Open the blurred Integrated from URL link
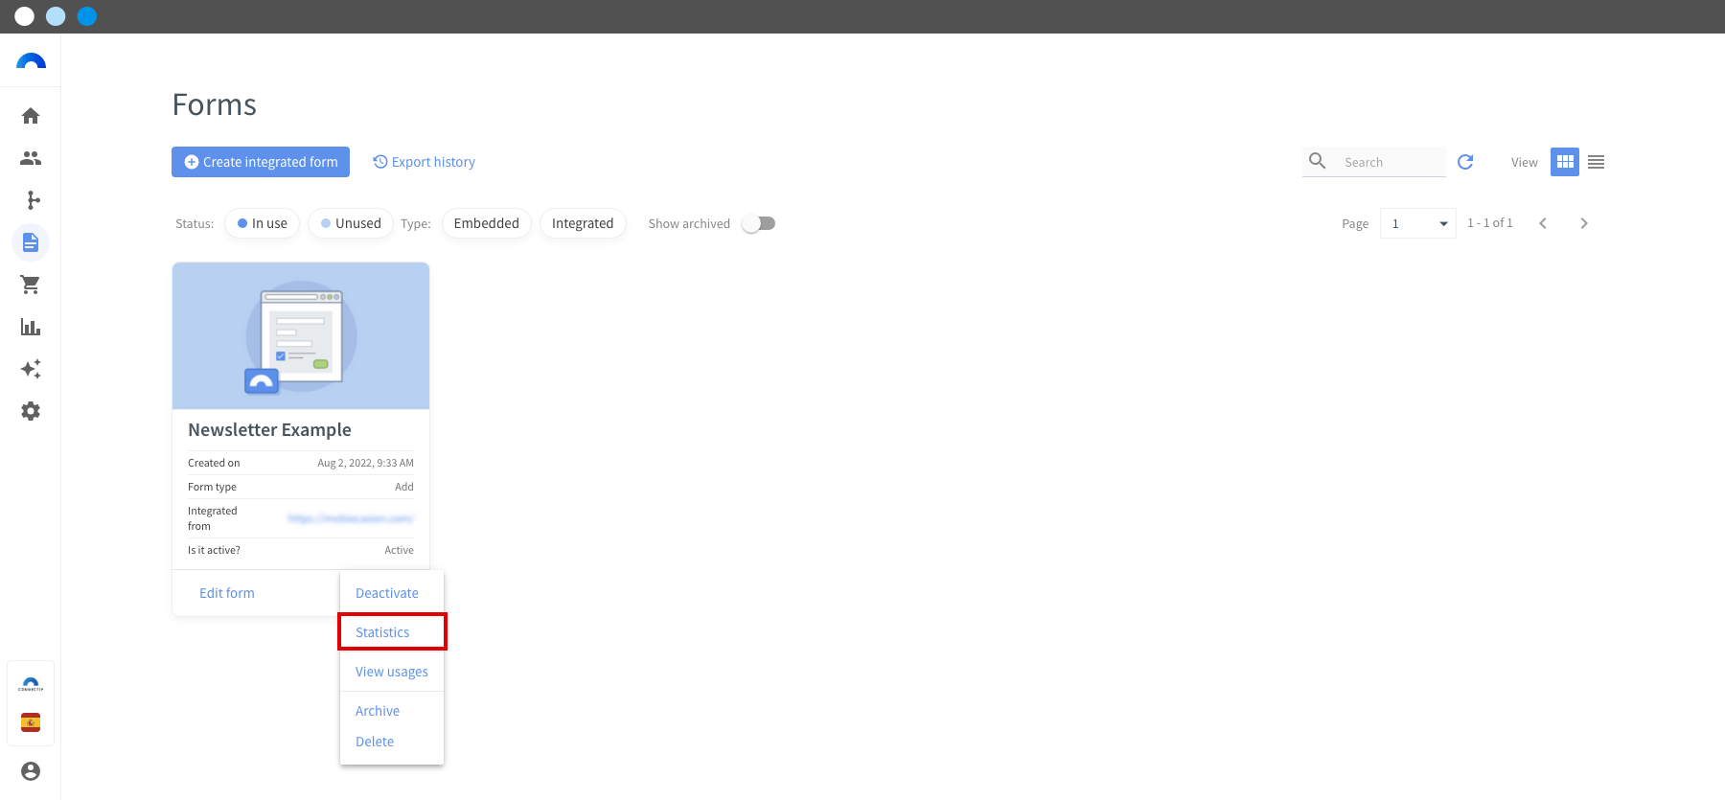 coord(351,518)
